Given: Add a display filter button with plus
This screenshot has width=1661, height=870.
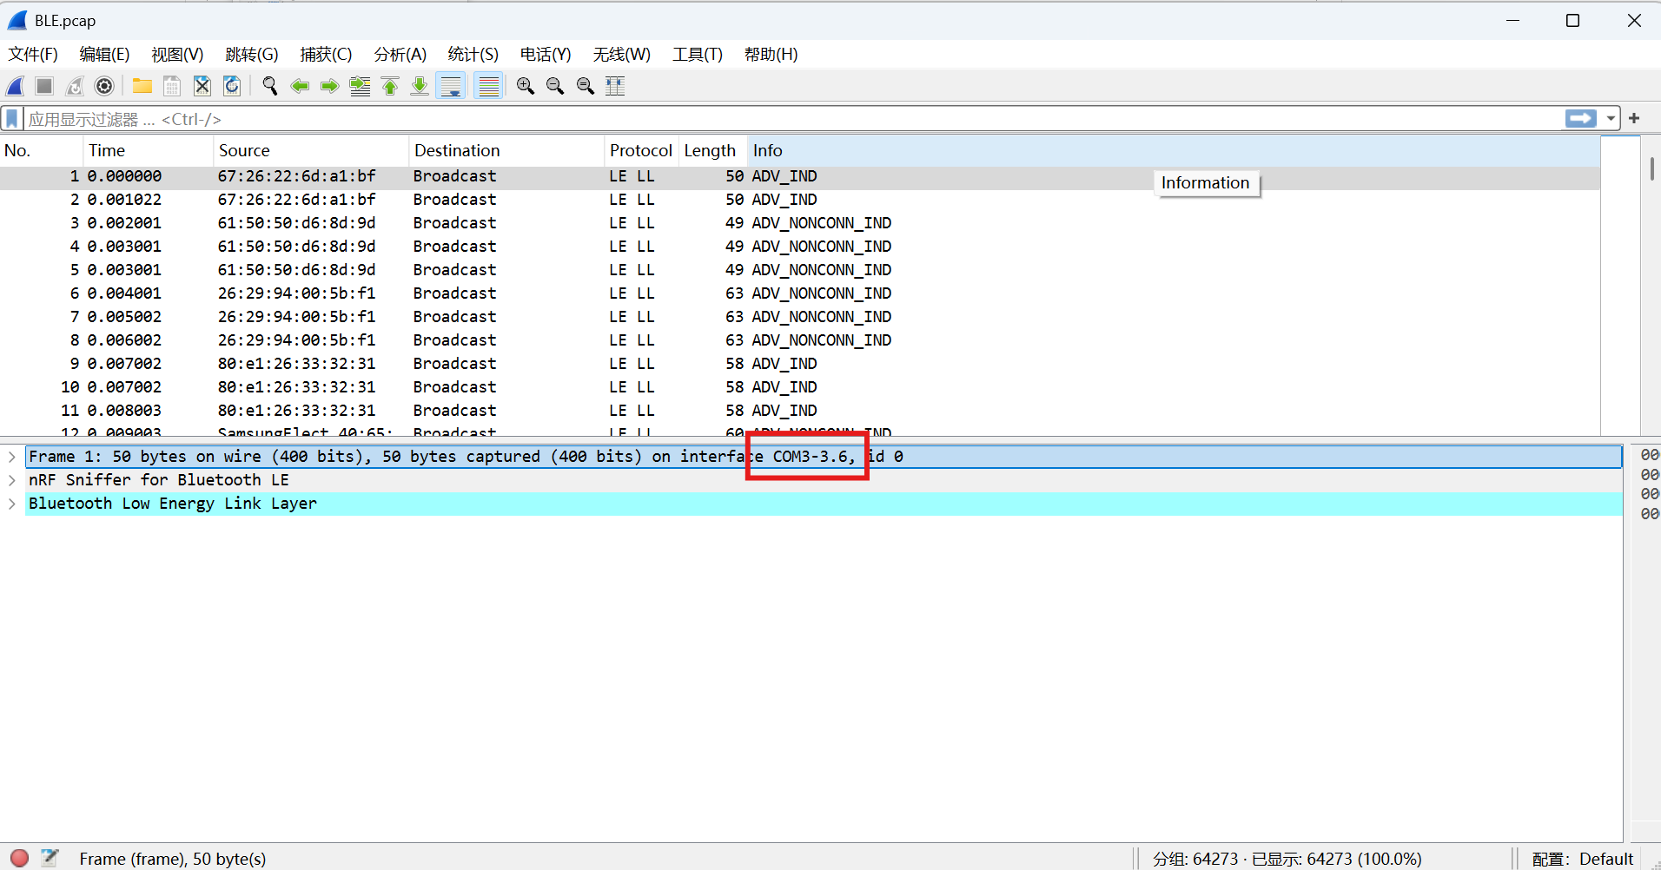Looking at the screenshot, I should (x=1634, y=119).
